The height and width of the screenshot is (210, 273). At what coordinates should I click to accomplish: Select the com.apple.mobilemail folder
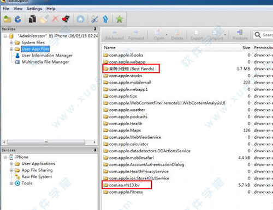pos(130,83)
